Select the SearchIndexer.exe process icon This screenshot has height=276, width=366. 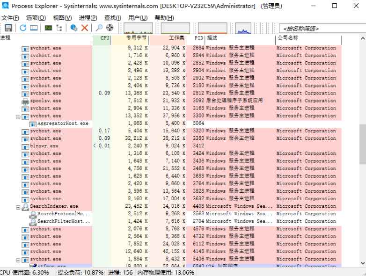pos(25,207)
